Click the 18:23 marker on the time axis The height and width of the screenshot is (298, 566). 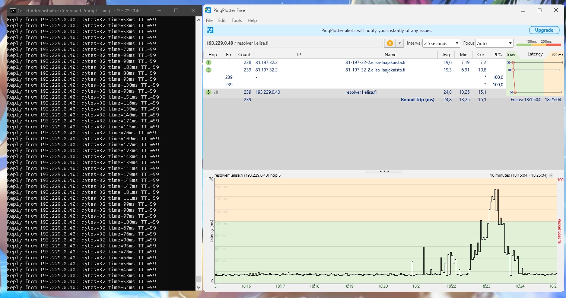486,286
